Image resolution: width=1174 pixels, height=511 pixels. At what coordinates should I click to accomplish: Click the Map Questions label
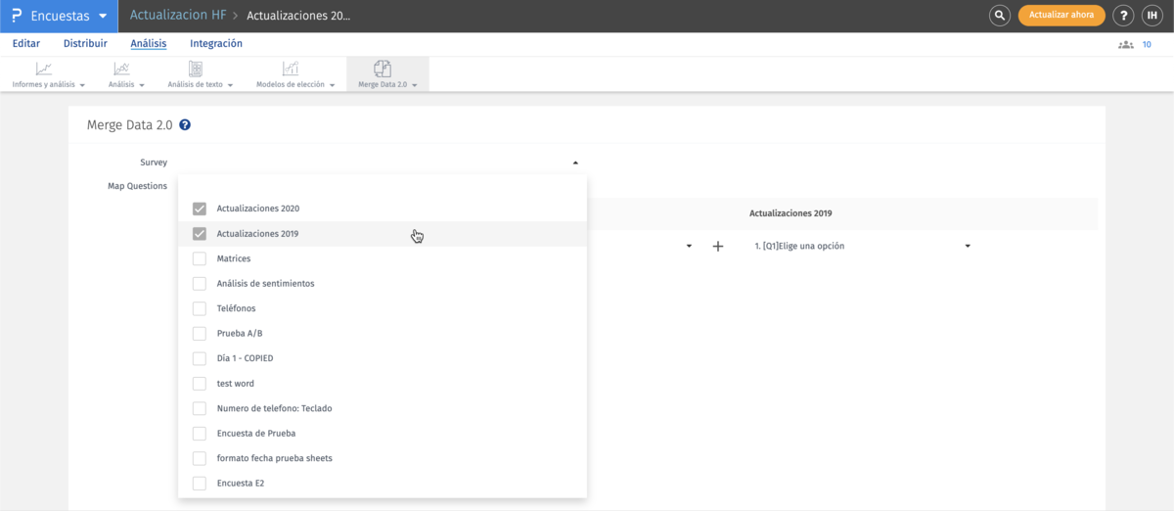click(137, 186)
